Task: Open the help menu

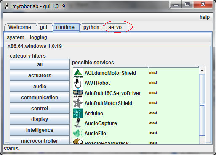Action: 205,17
